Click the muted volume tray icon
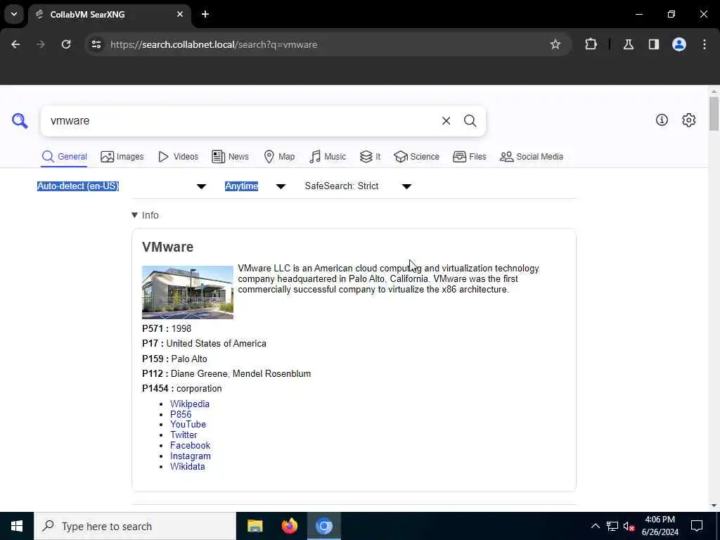Screen dimensions: 720x540 [629, 526]
